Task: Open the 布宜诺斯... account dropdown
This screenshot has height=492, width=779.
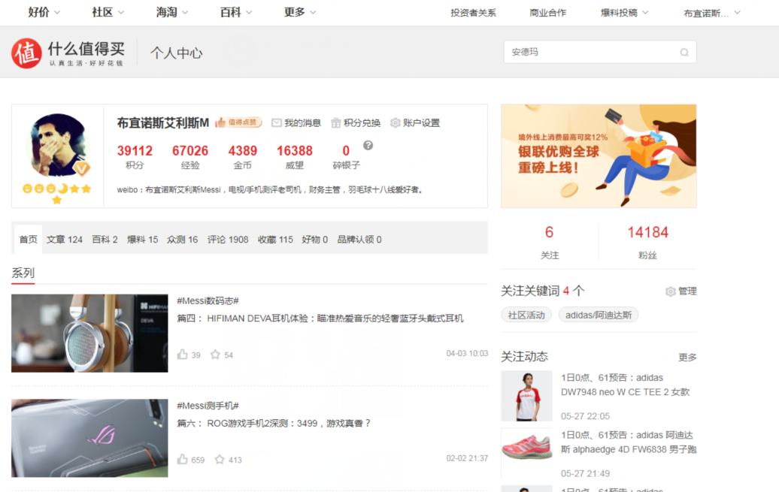Action: click(712, 14)
